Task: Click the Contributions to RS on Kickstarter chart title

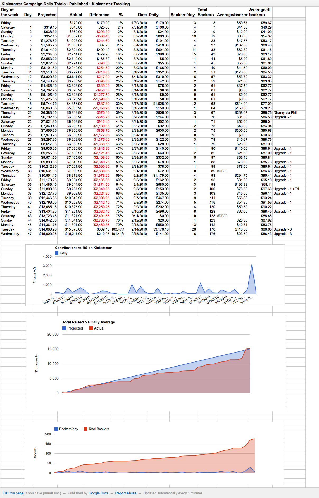Action: pos(83,248)
